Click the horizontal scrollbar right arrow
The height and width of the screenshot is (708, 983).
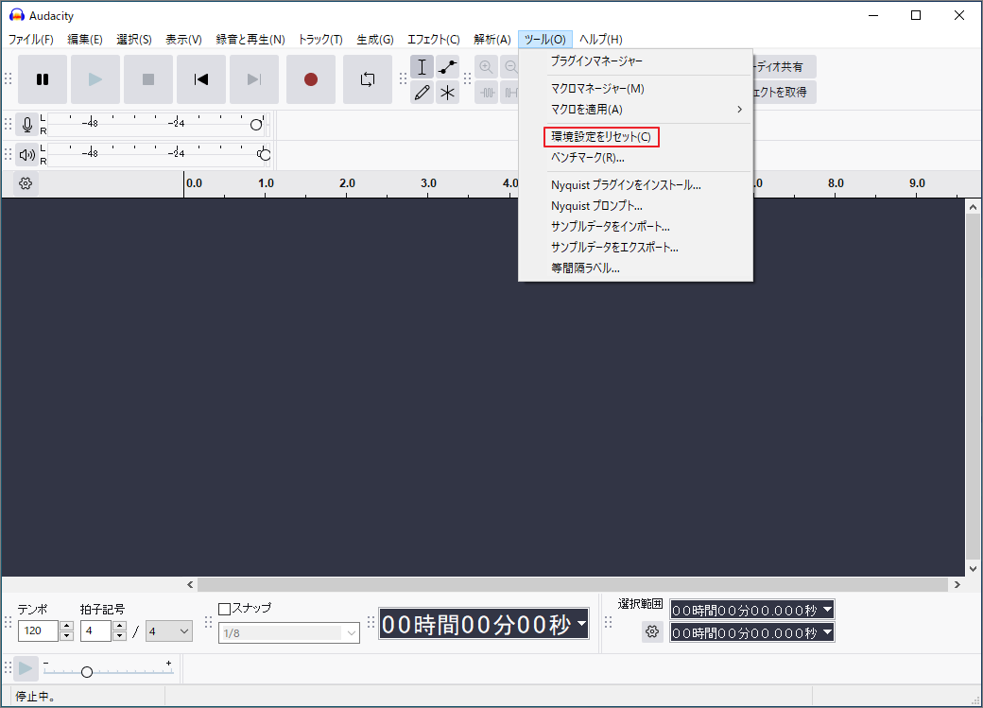(x=957, y=584)
